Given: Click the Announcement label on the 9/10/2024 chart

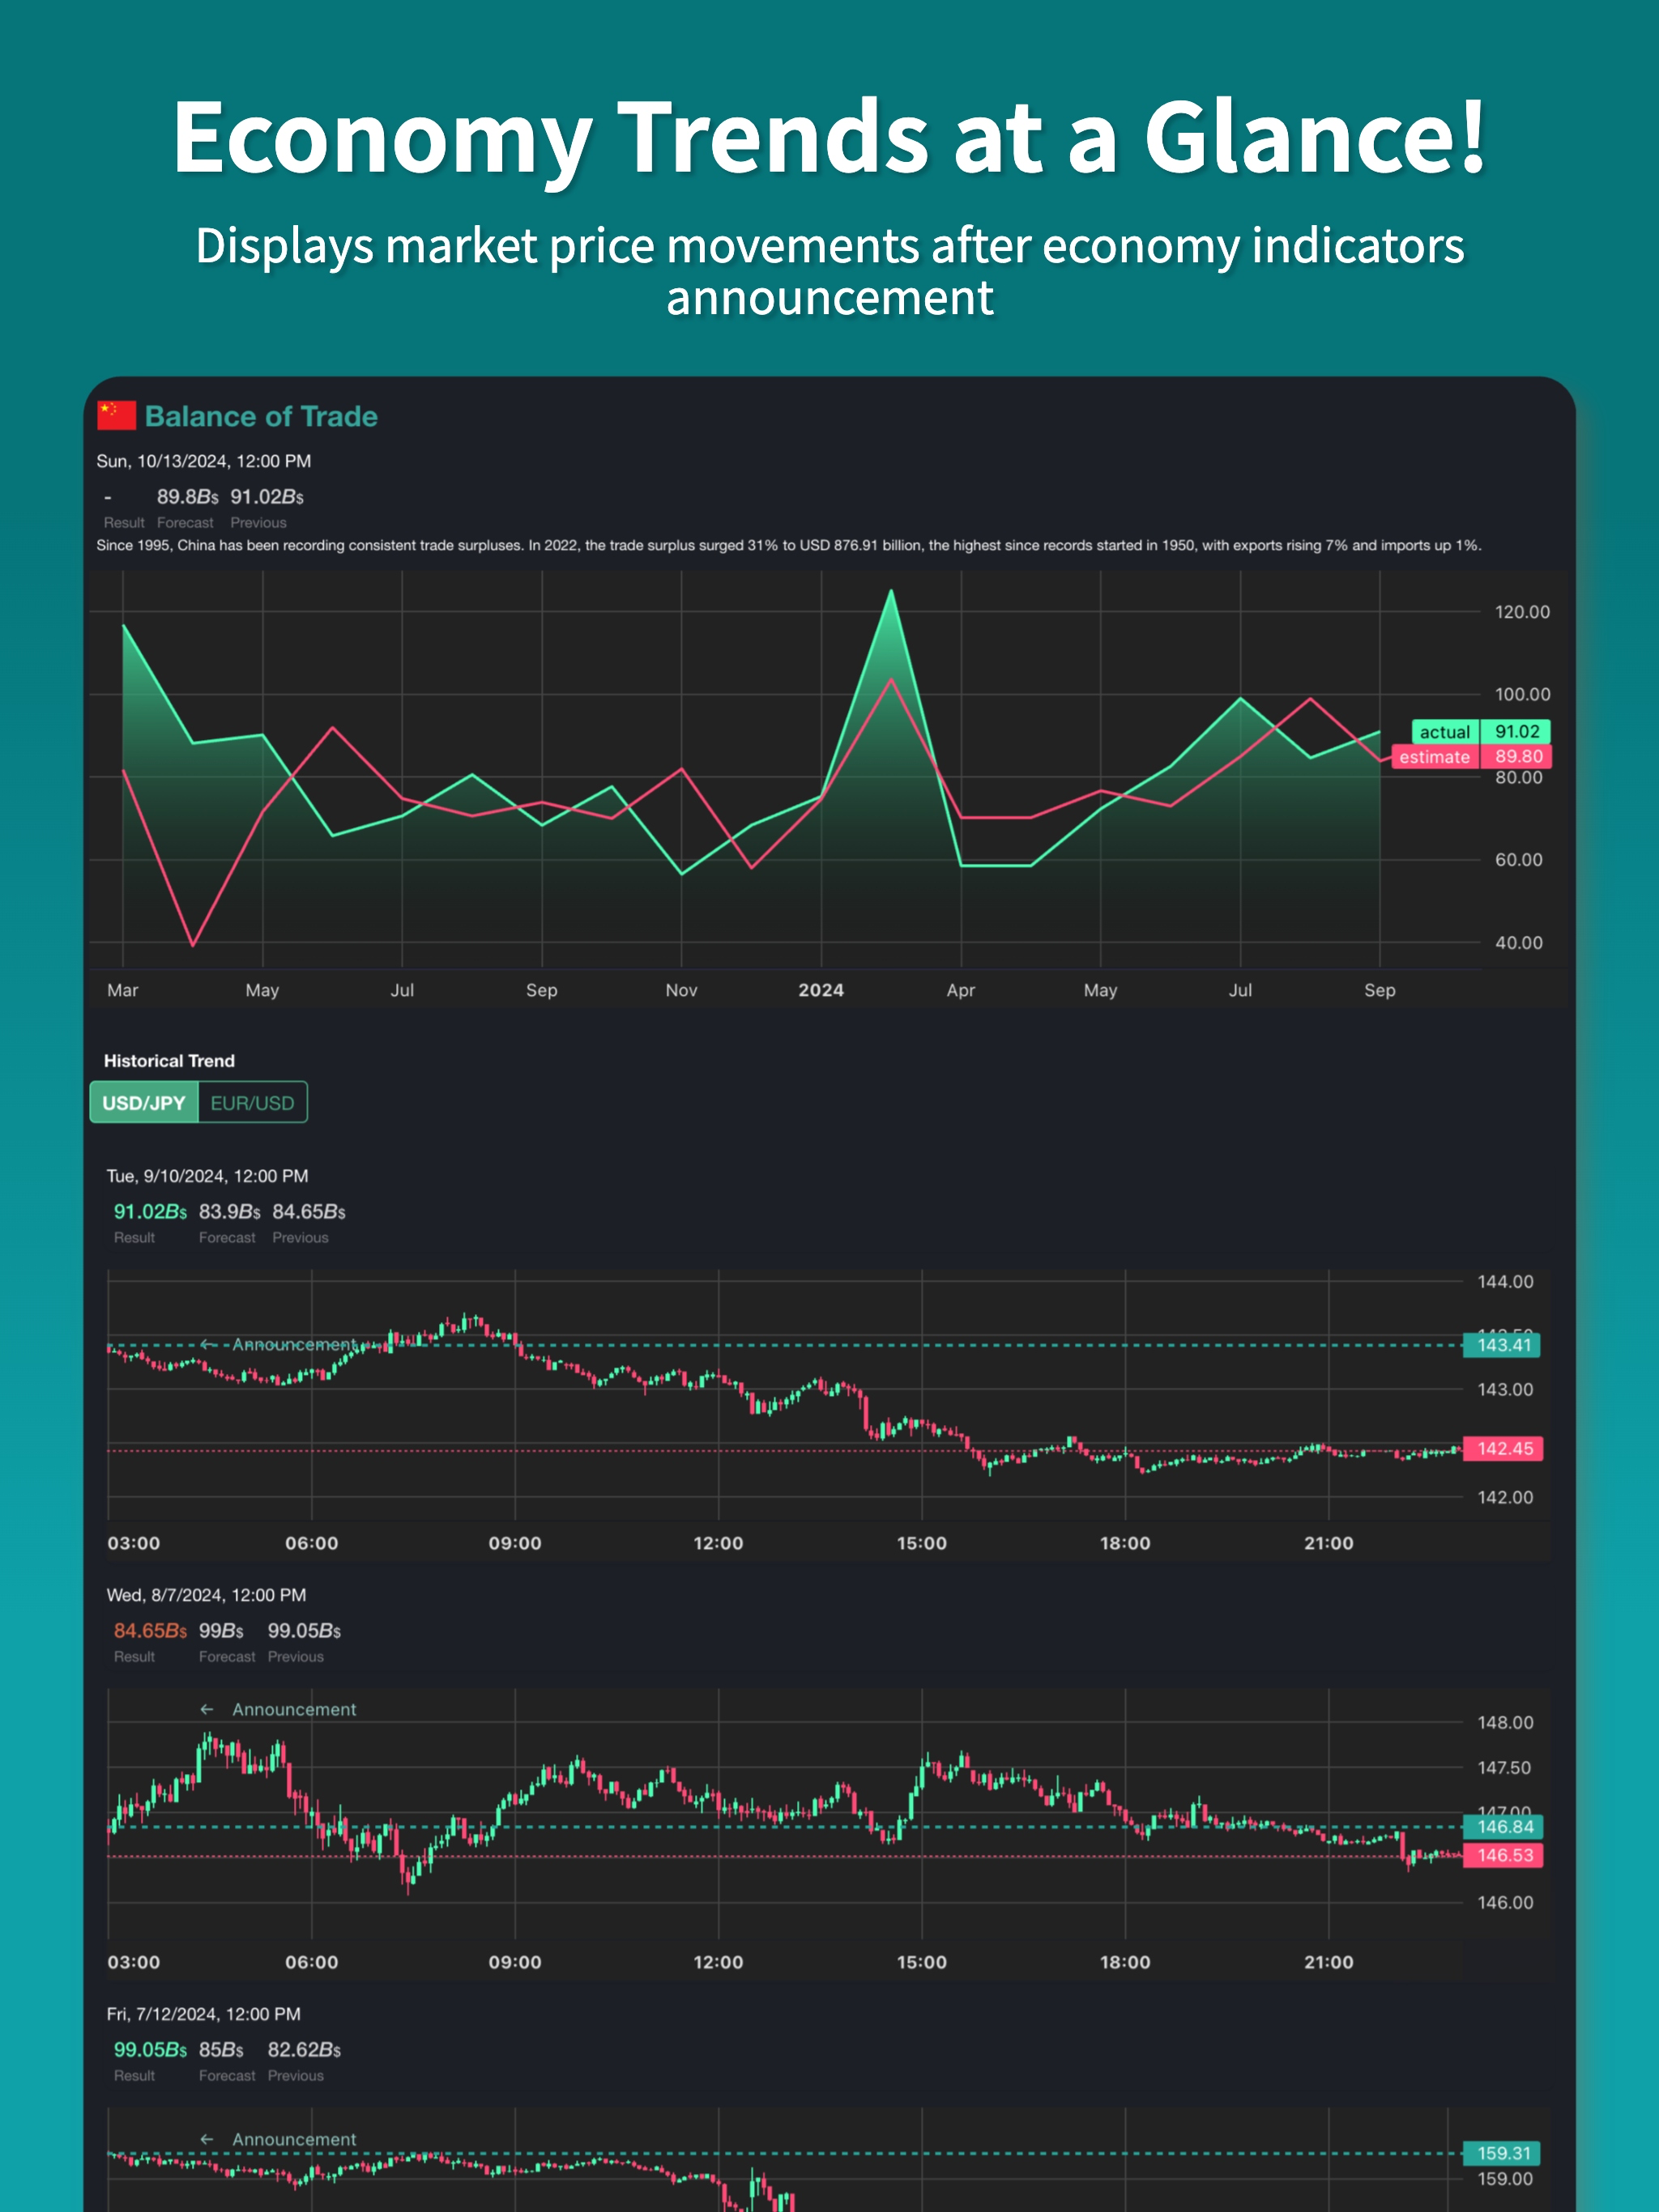Looking at the screenshot, I should 294,1345.
